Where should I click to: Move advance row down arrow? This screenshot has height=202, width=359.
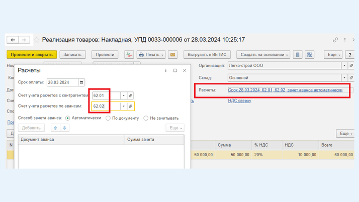pos(64,128)
